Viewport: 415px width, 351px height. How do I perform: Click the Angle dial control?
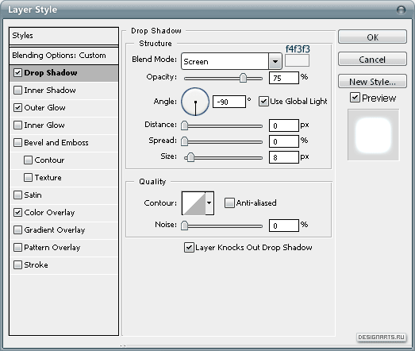(x=195, y=102)
